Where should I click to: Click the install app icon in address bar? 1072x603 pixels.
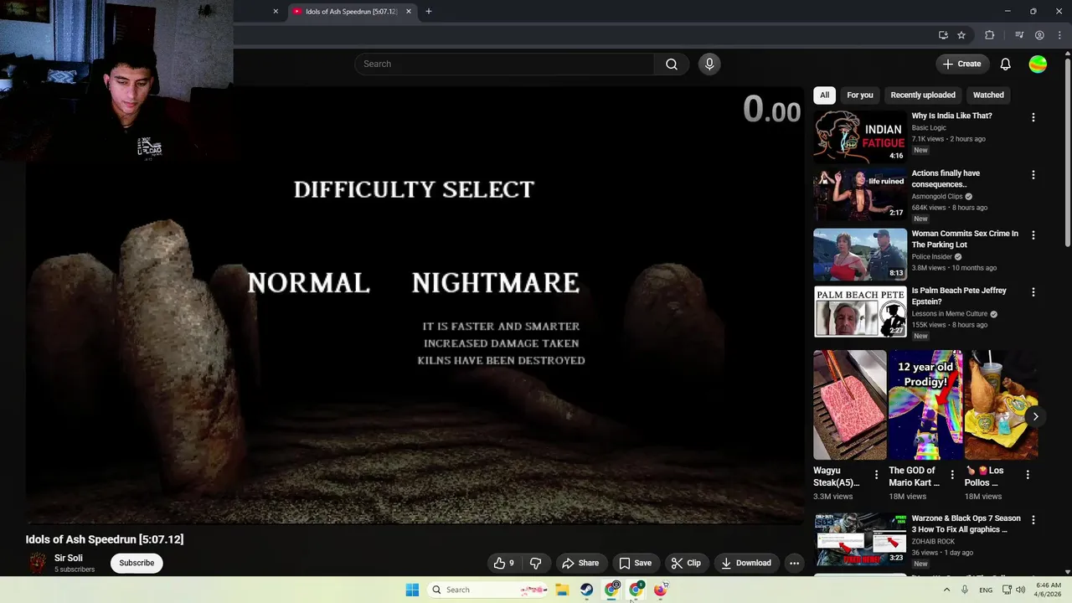coord(943,35)
